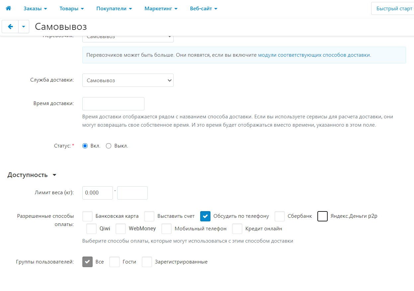Open the Заказы menu
Image resolution: width=414 pixels, height=291 pixels.
tap(35, 9)
